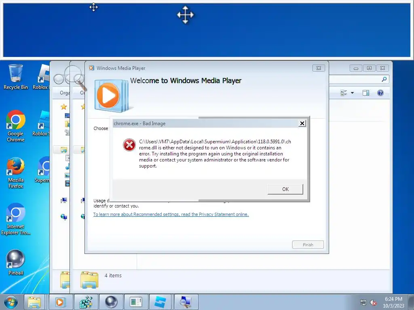Screen dimensions: 414x310
Task: Click the Windows Media Player title bar icon
Action: [x=91, y=68]
